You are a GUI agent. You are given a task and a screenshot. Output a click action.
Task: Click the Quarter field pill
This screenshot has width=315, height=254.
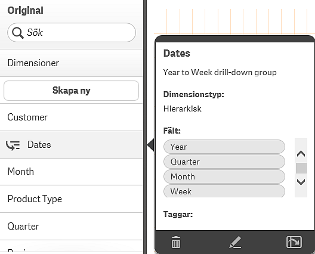(x=224, y=162)
